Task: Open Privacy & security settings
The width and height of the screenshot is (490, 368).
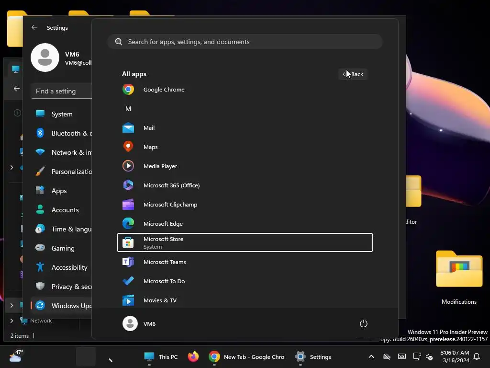Action: point(62,287)
